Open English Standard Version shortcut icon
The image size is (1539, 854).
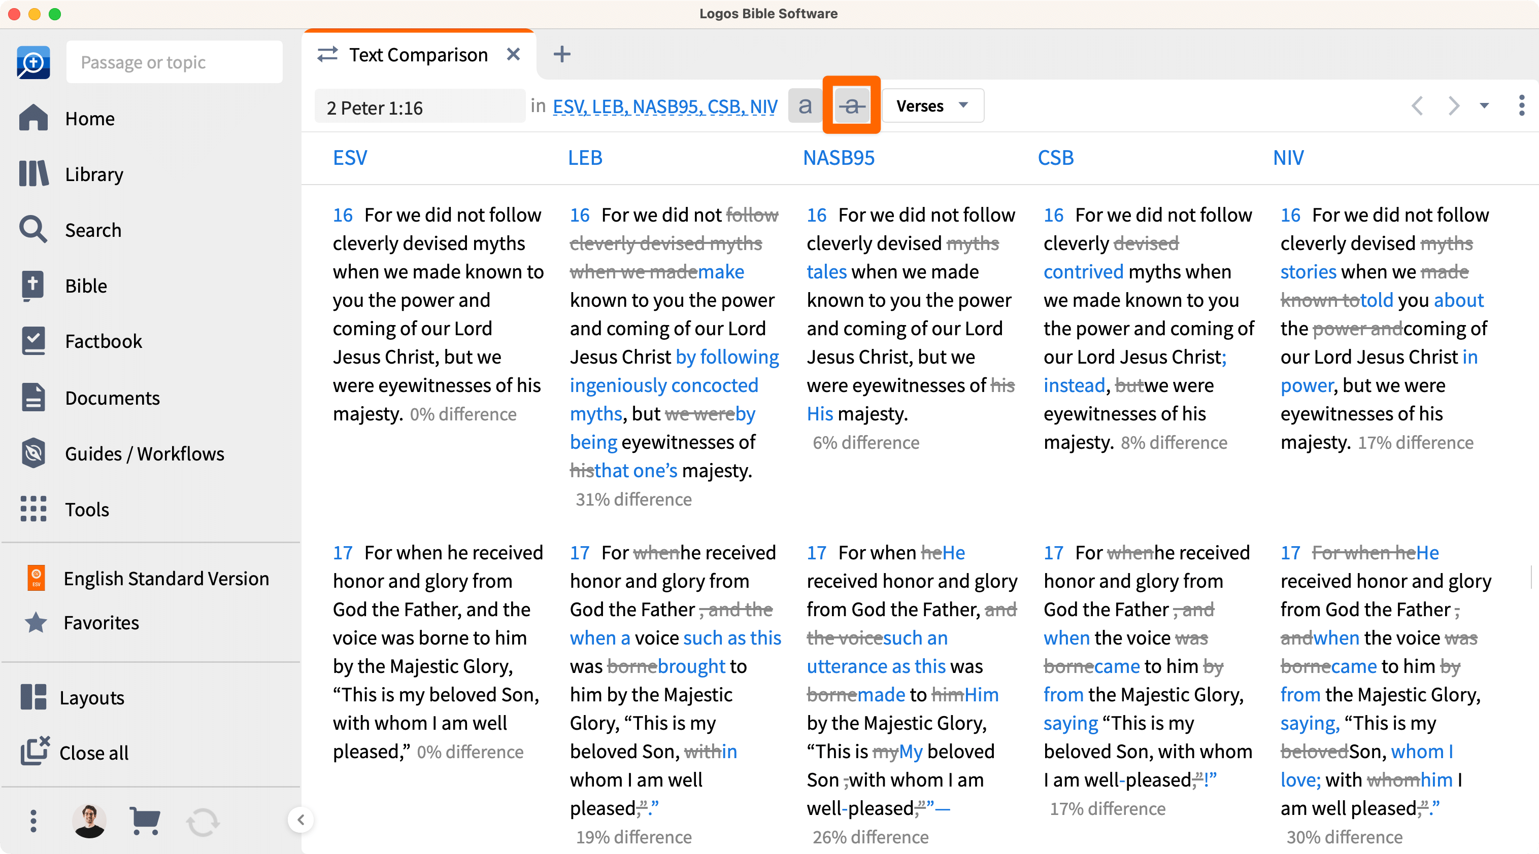(x=36, y=578)
